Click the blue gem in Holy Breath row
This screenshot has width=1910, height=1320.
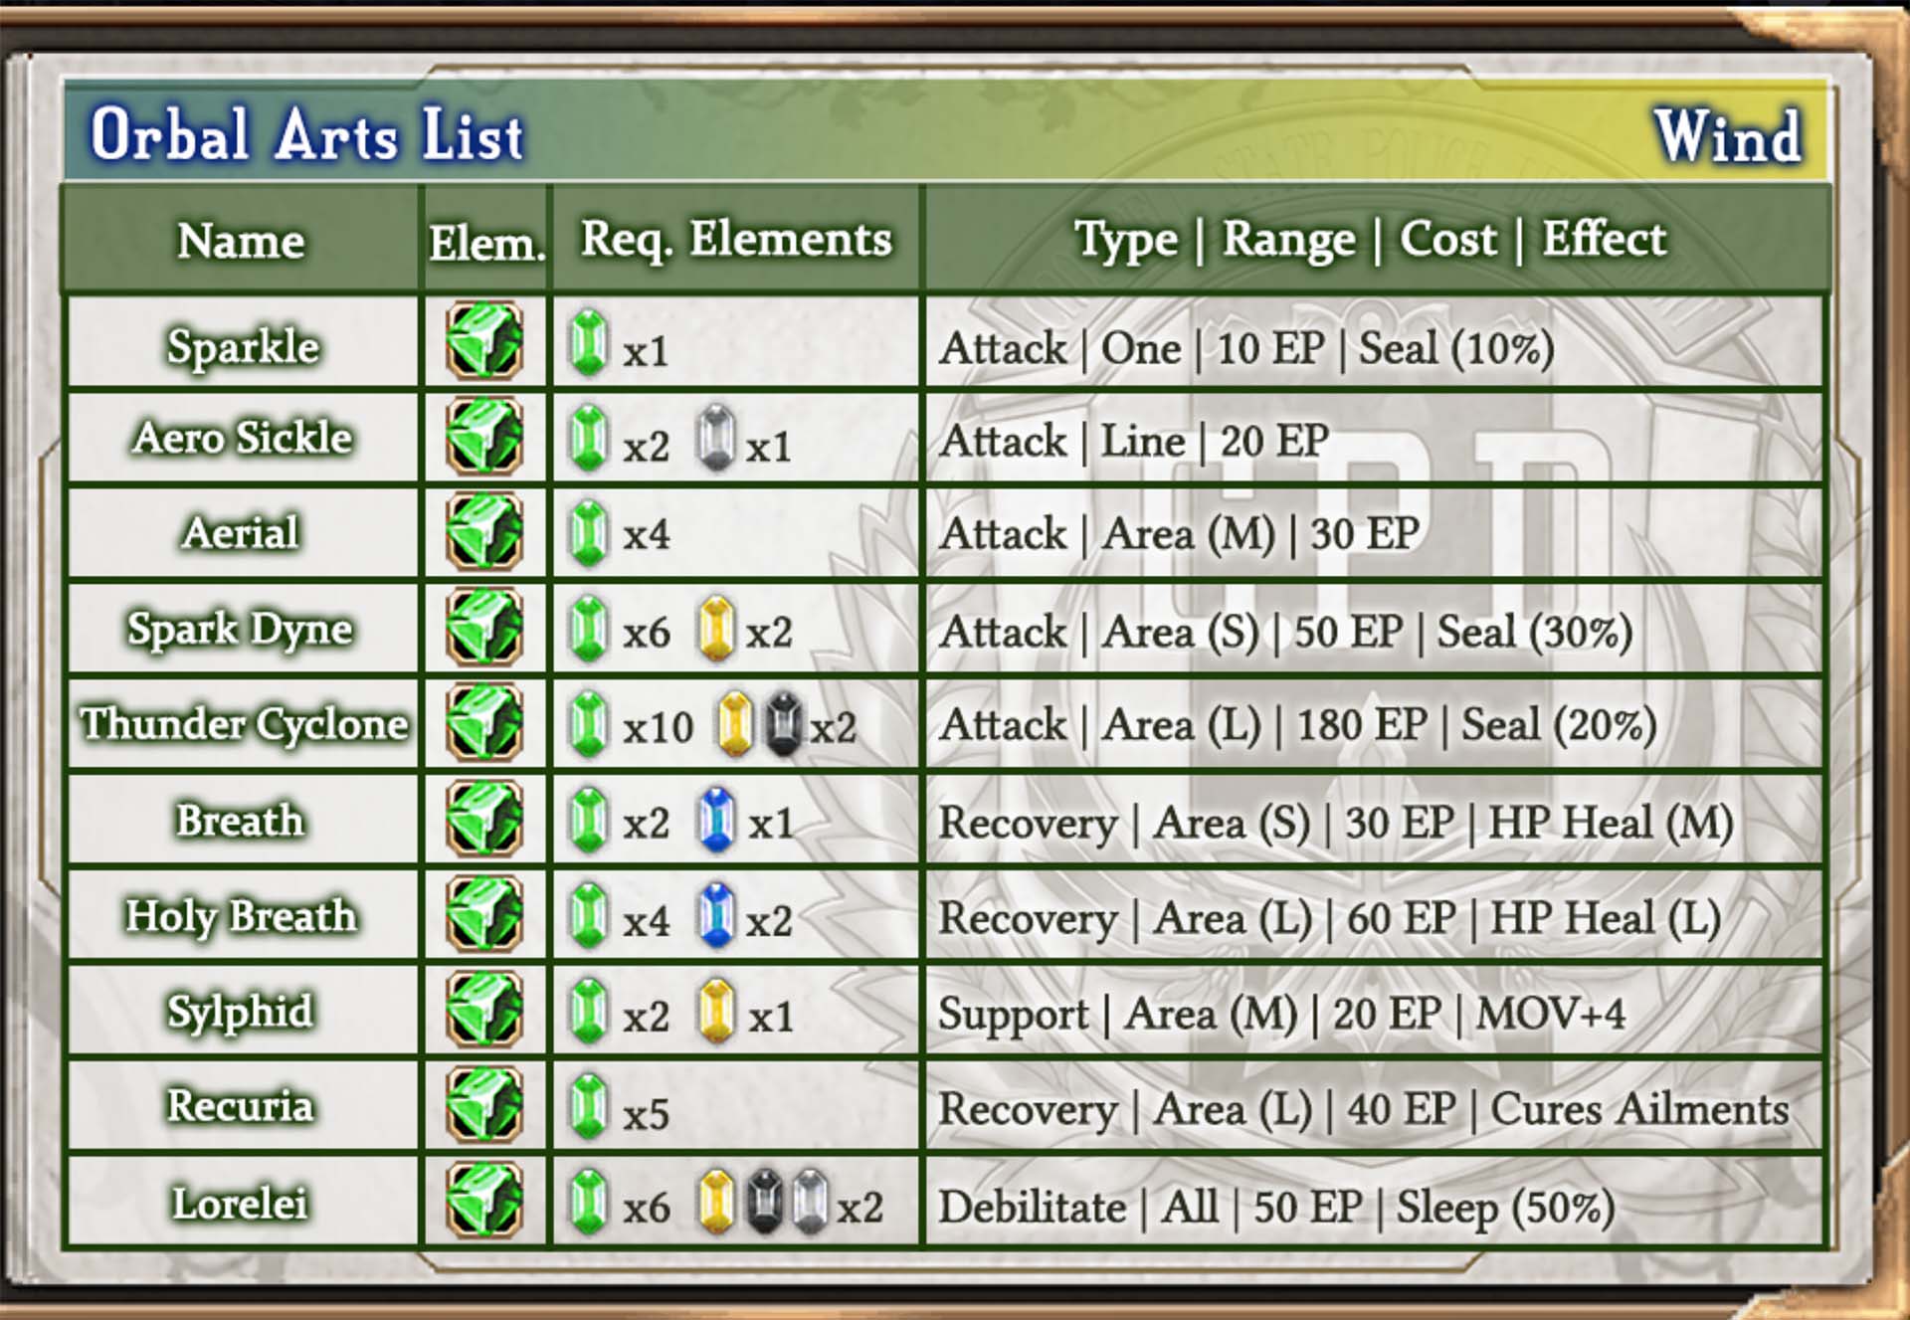coord(716,915)
